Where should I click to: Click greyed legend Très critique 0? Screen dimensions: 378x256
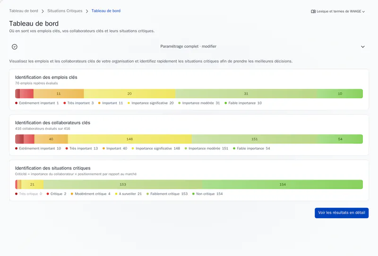[x=28, y=194]
